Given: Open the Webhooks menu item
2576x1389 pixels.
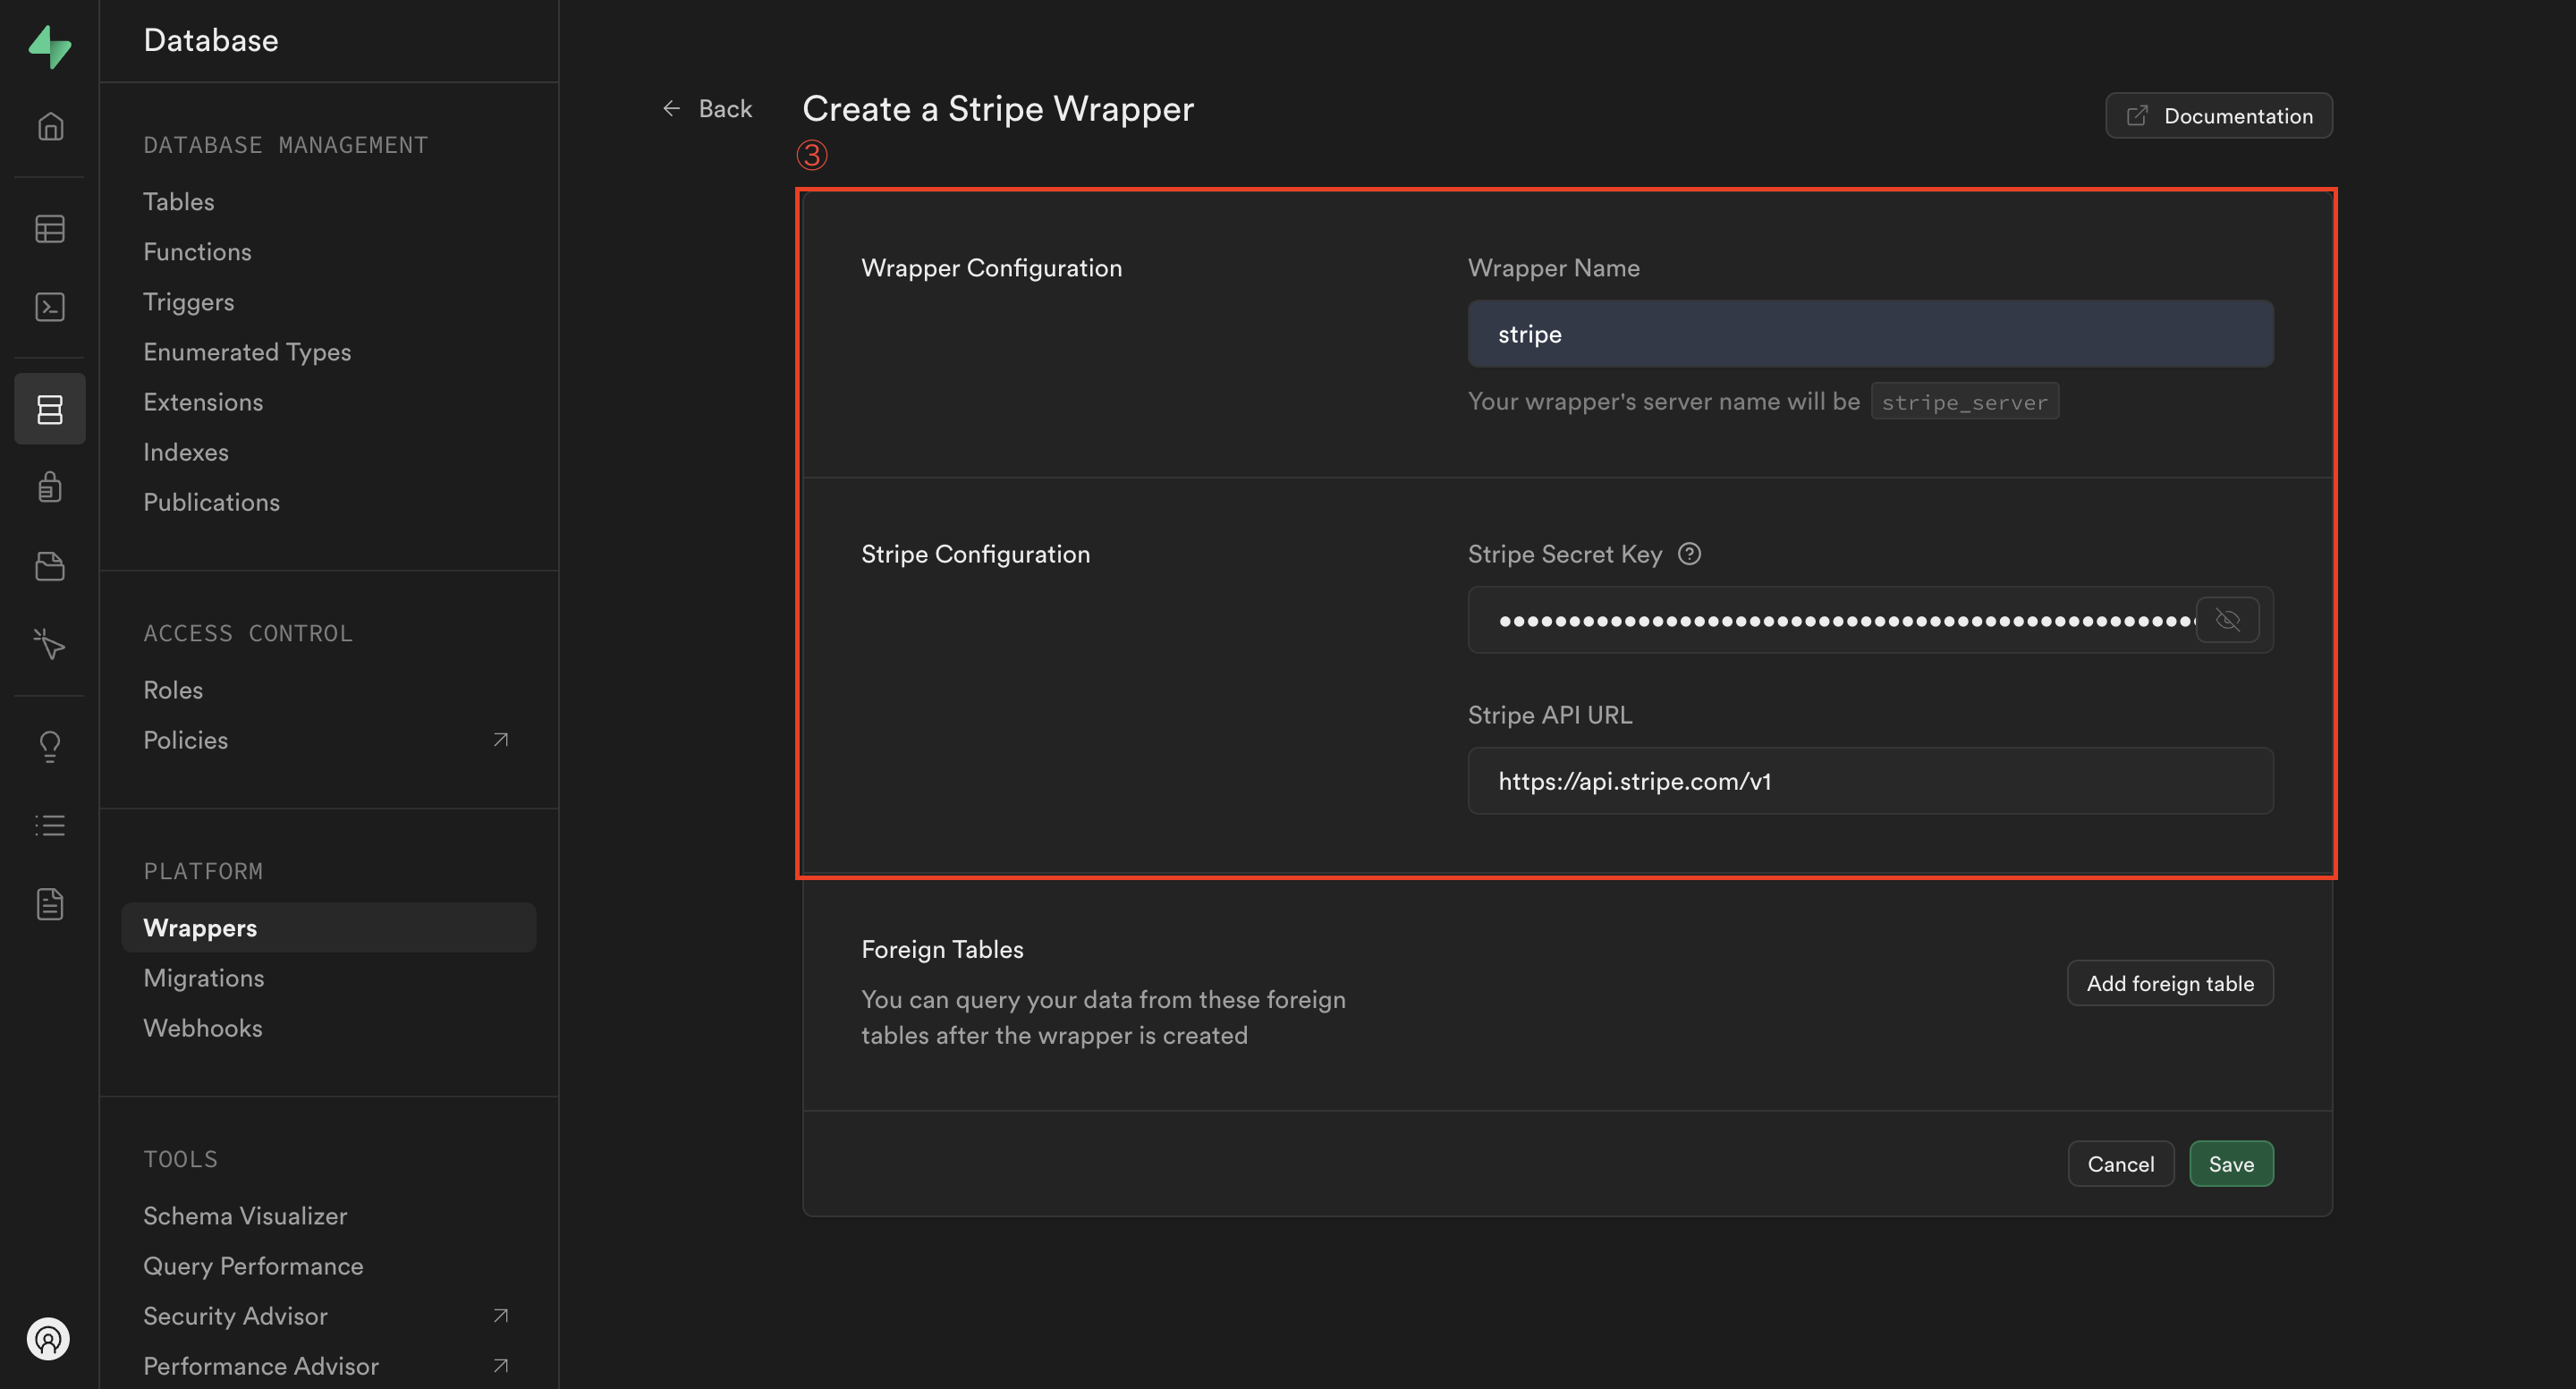Looking at the screenshot, I should 203,1028.
